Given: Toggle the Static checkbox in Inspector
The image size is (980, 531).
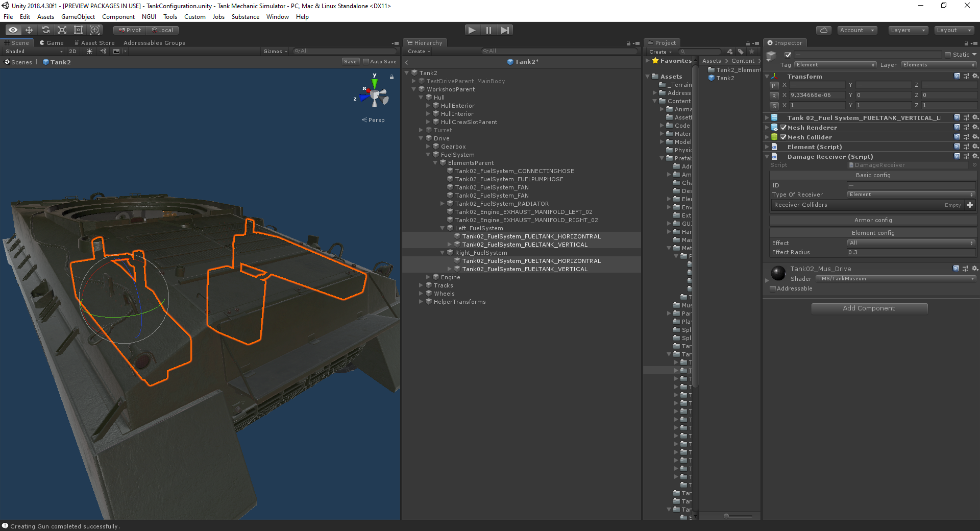Looking at the screenshot, I should pos(948,55).
